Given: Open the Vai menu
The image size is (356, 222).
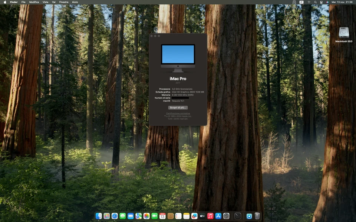Looking at the screenshot, I should 53,2.
